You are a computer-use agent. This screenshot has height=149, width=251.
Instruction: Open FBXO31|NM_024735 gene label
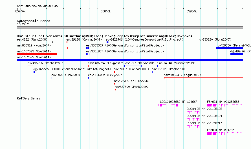221,130
